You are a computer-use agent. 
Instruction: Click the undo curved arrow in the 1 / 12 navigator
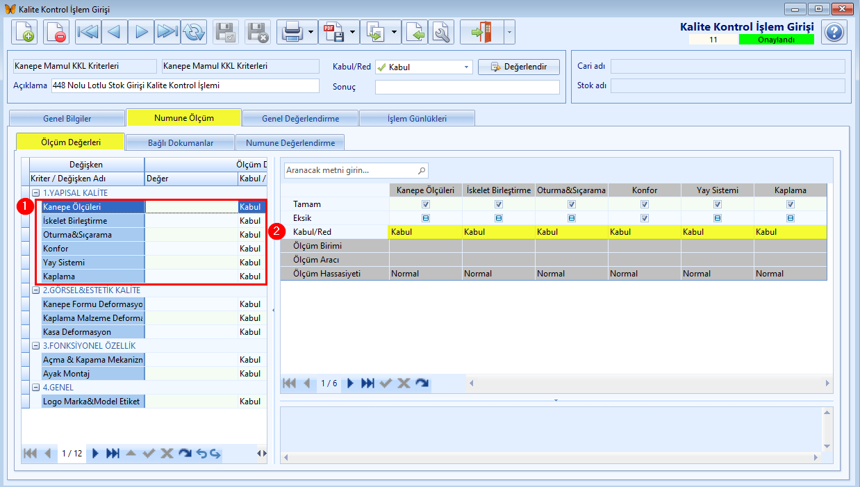(x=201, y=454)
